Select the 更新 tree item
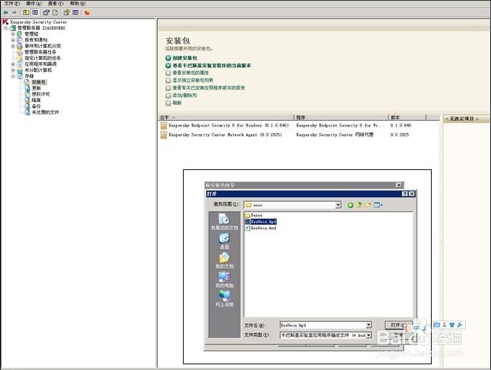 coord(36,88)
